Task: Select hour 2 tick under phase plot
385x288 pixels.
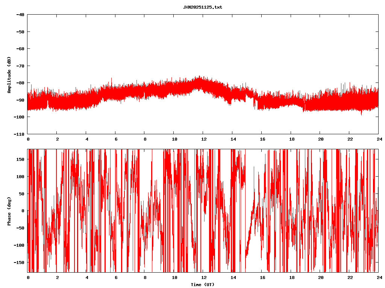Action: [x=57, y=277]
